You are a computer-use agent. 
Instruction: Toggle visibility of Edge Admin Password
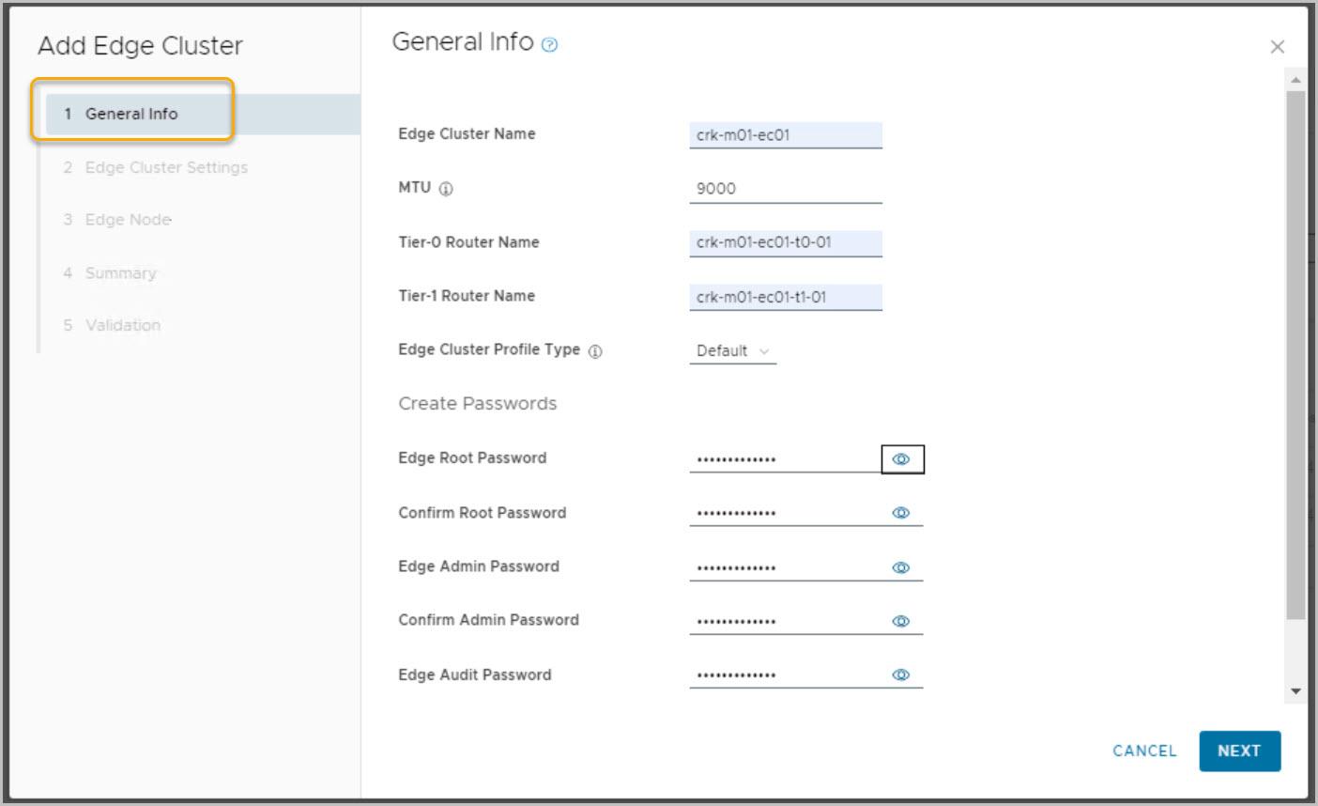[901, 567]
